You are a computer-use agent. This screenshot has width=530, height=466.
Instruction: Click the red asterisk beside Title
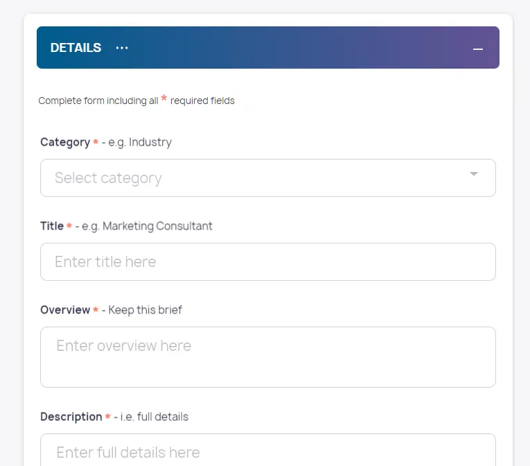click(69, 227)
